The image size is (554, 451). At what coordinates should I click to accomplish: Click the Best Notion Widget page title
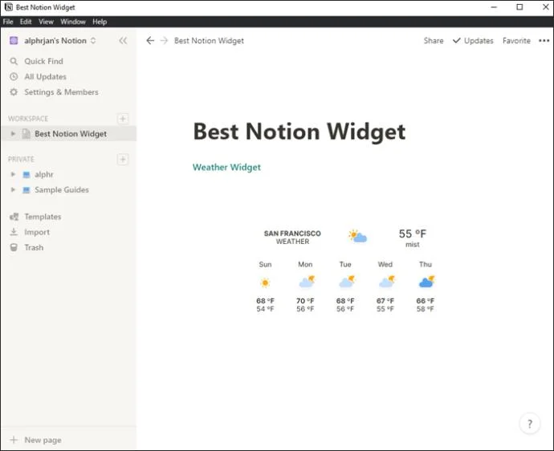(x=299, y=132)
